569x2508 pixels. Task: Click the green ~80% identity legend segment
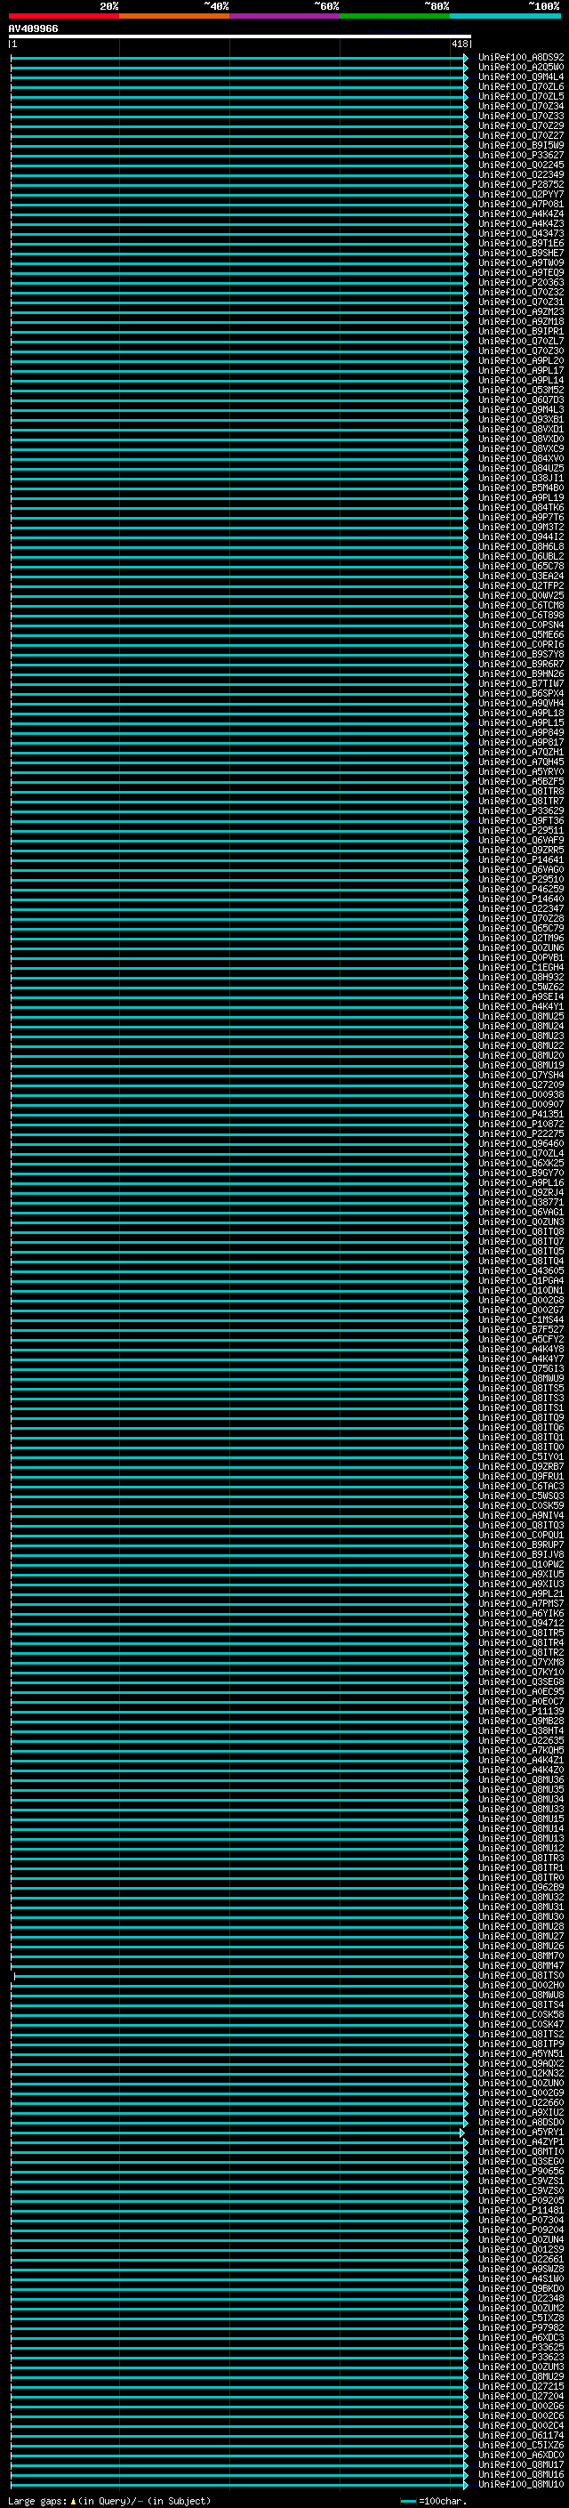point(394,17)
